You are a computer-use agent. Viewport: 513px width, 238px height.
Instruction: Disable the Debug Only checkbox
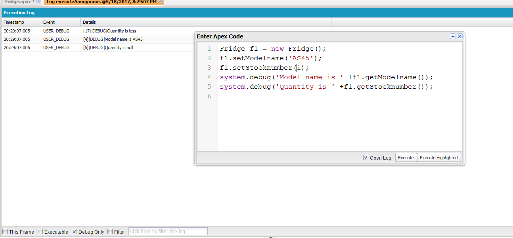74,232
